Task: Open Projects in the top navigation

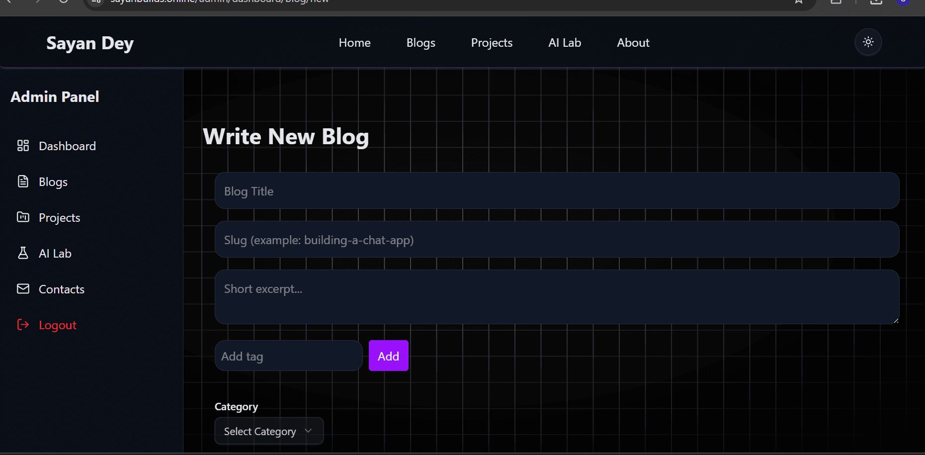Action: coord(492,43)
